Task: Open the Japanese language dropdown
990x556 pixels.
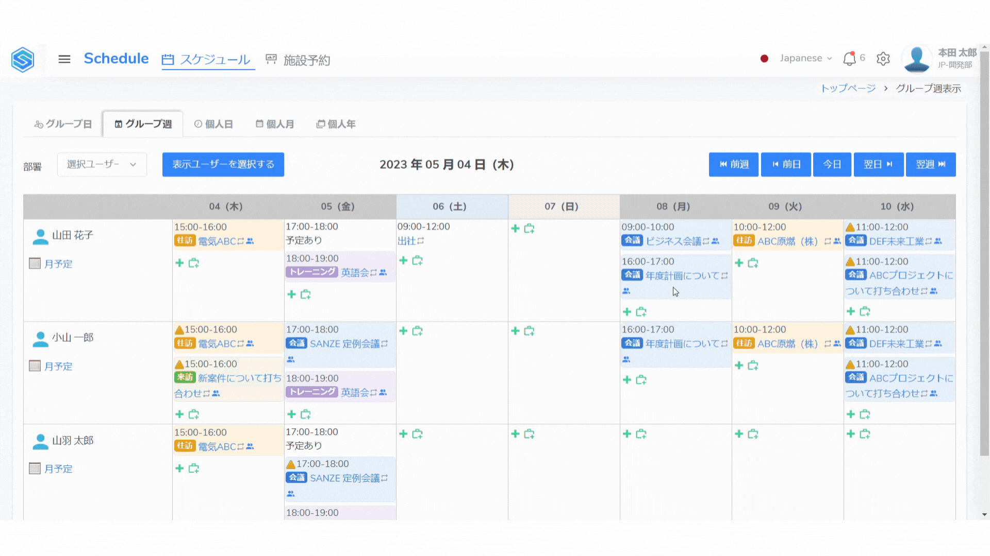Action: (805, 58)
